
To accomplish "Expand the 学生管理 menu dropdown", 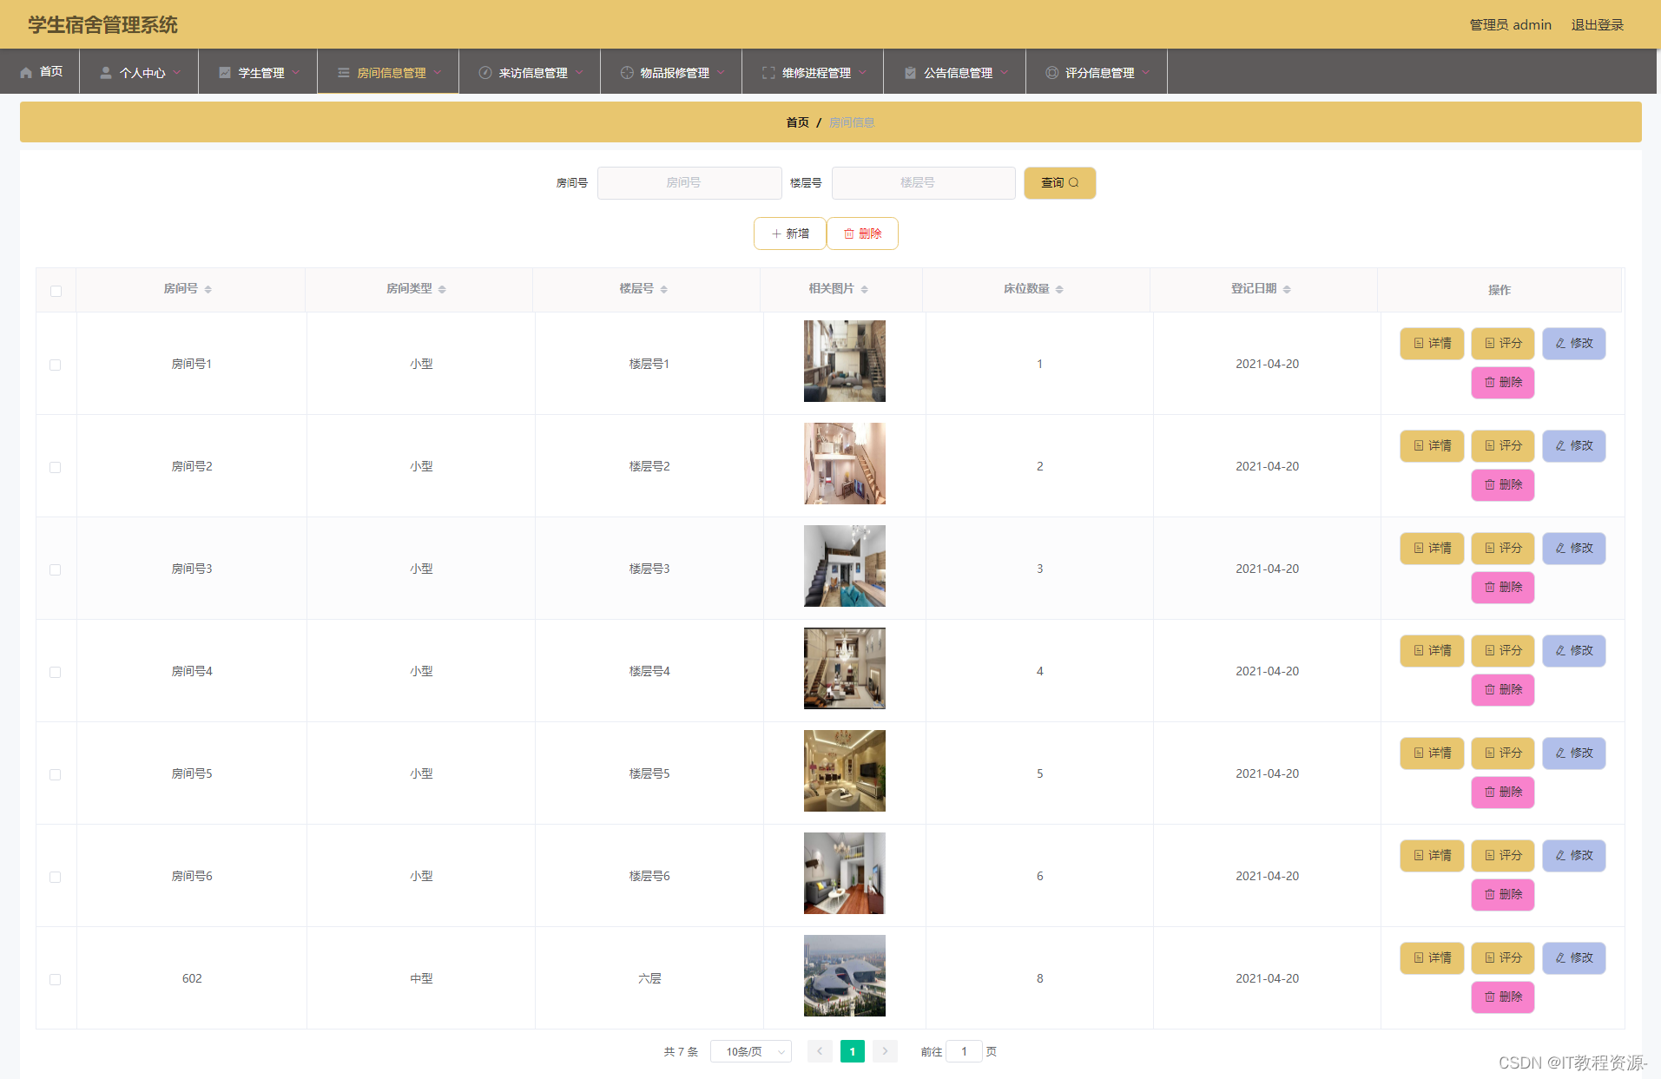I will click(x=258, y=73).
